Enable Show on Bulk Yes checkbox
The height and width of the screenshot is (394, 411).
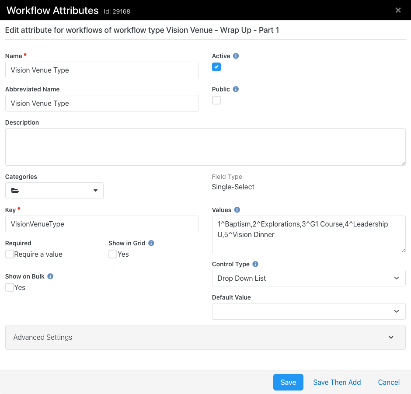click(x=10, y=287)
